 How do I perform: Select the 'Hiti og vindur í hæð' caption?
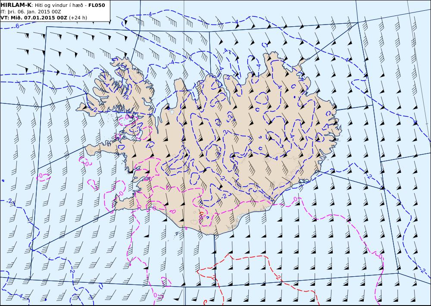[x=59, y=5]
